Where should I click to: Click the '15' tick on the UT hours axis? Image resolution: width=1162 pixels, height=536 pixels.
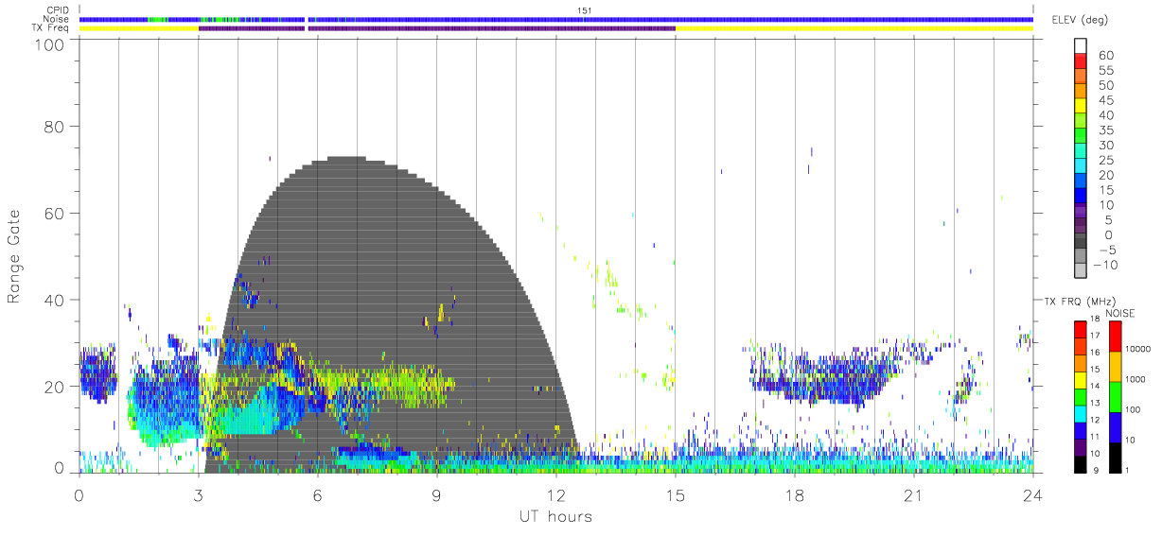[675, 494]
